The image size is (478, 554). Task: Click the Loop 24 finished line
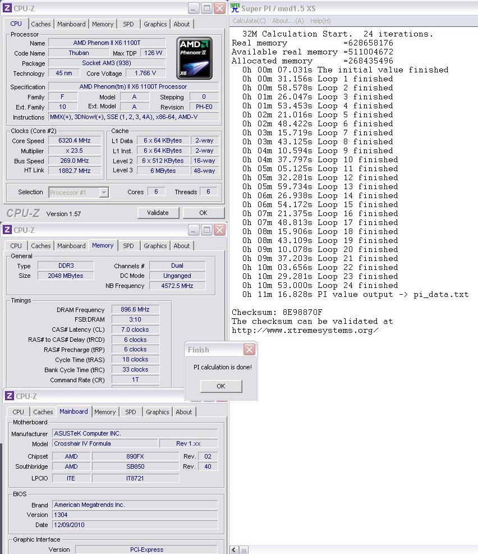pos(320,286)
